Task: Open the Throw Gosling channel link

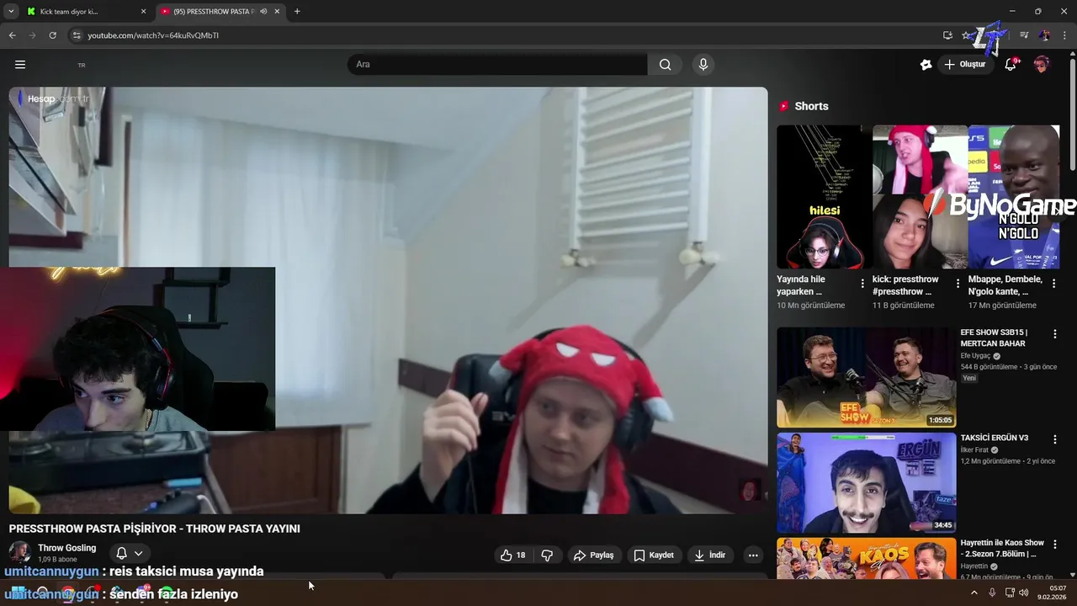Action: pos(66,548)
